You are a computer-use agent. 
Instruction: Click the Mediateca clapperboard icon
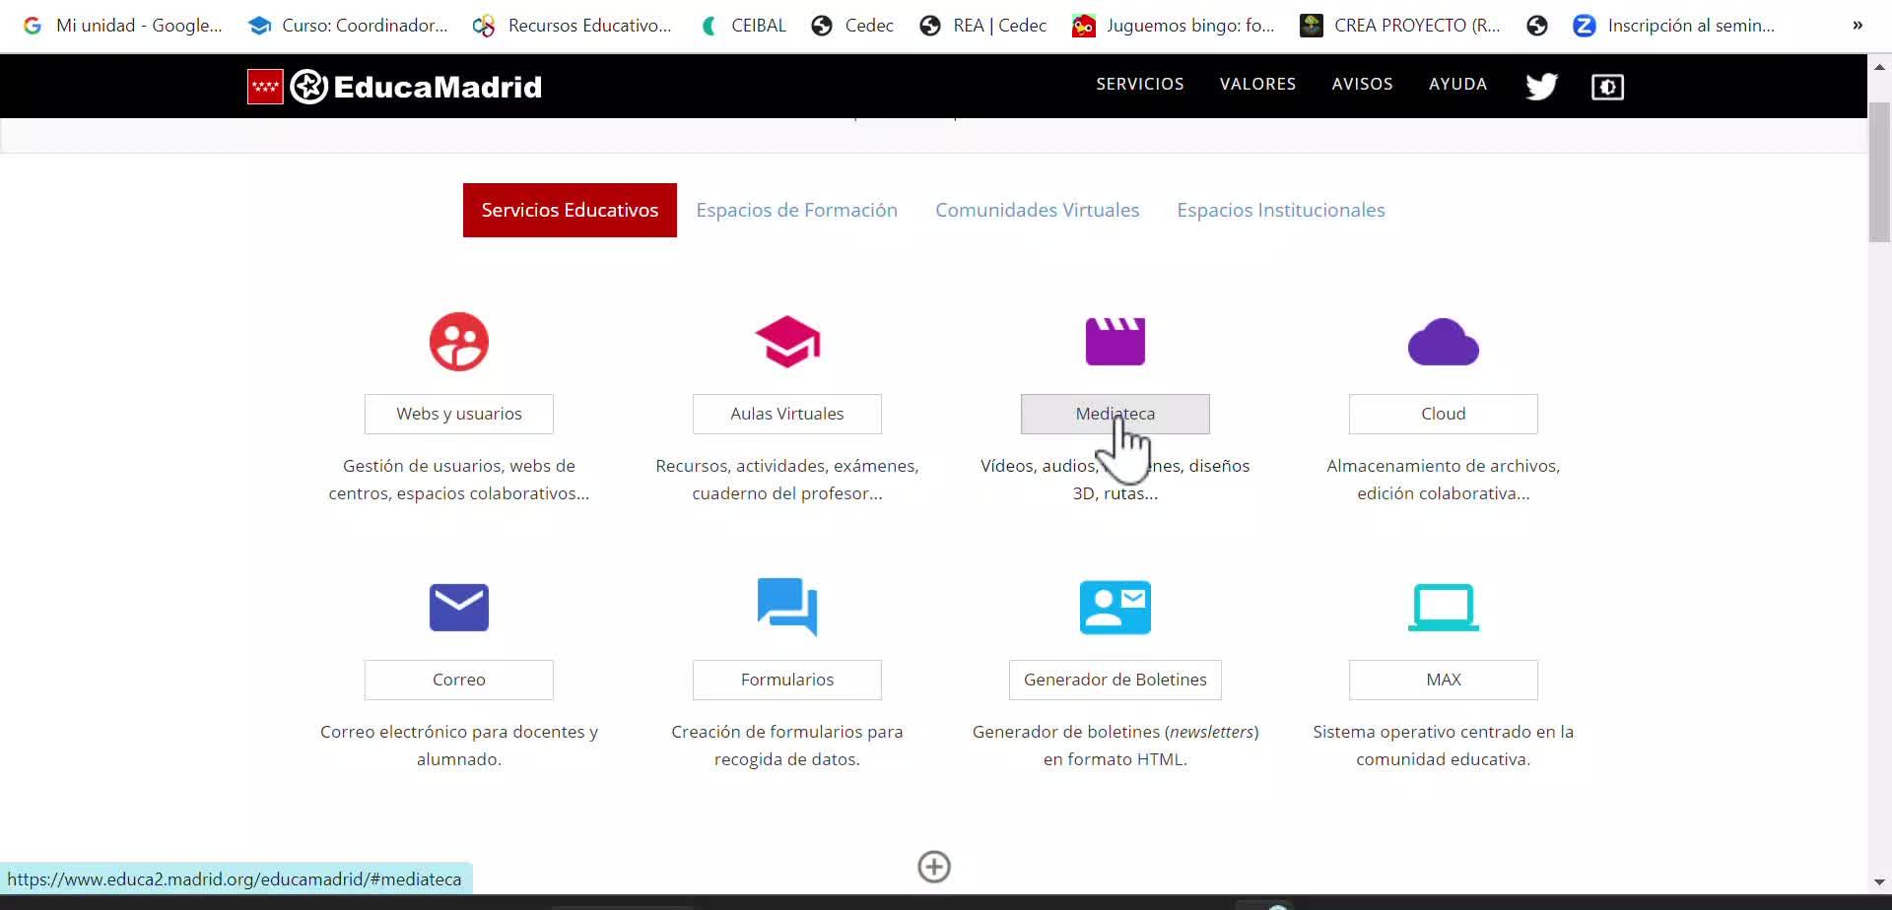[x=1115, y=342]
